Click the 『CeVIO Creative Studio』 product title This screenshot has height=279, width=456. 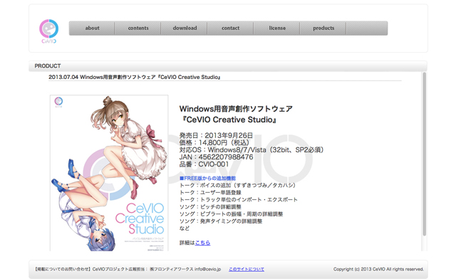228,120
